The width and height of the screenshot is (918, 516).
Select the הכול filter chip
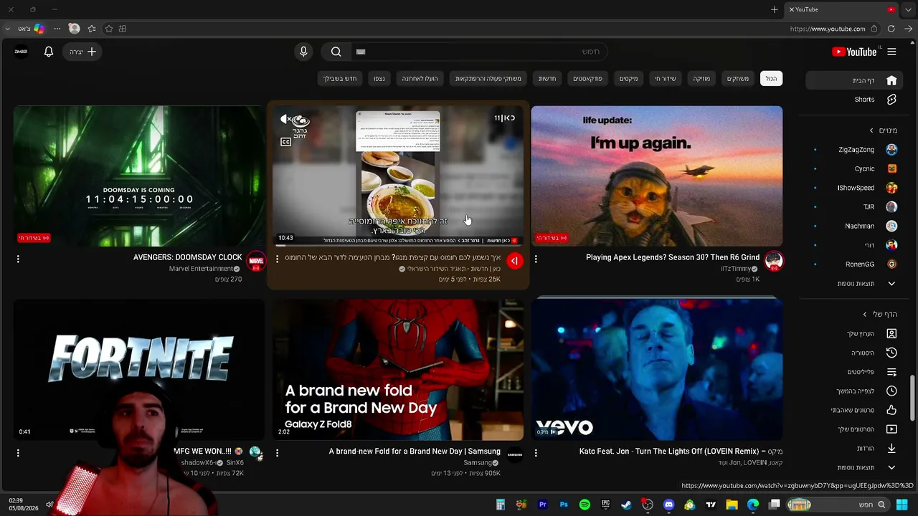tap(771, 79)
